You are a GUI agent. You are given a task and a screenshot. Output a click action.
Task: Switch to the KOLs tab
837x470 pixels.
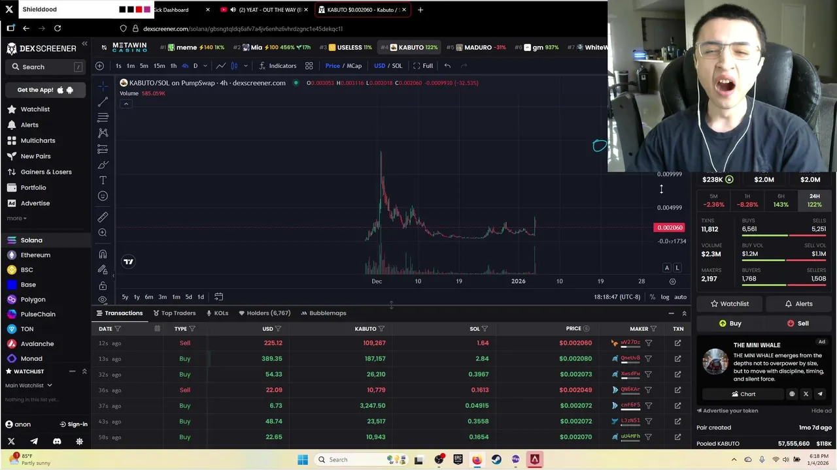pyautogui.click(x=216, y=313)
